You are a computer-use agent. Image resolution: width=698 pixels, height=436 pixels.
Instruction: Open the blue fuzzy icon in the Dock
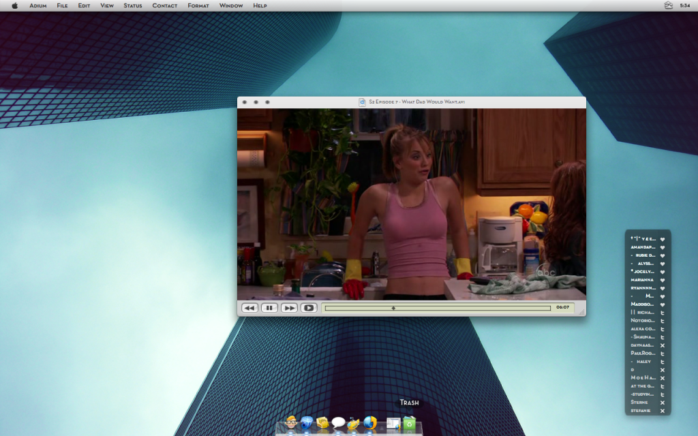pos(307,422)
